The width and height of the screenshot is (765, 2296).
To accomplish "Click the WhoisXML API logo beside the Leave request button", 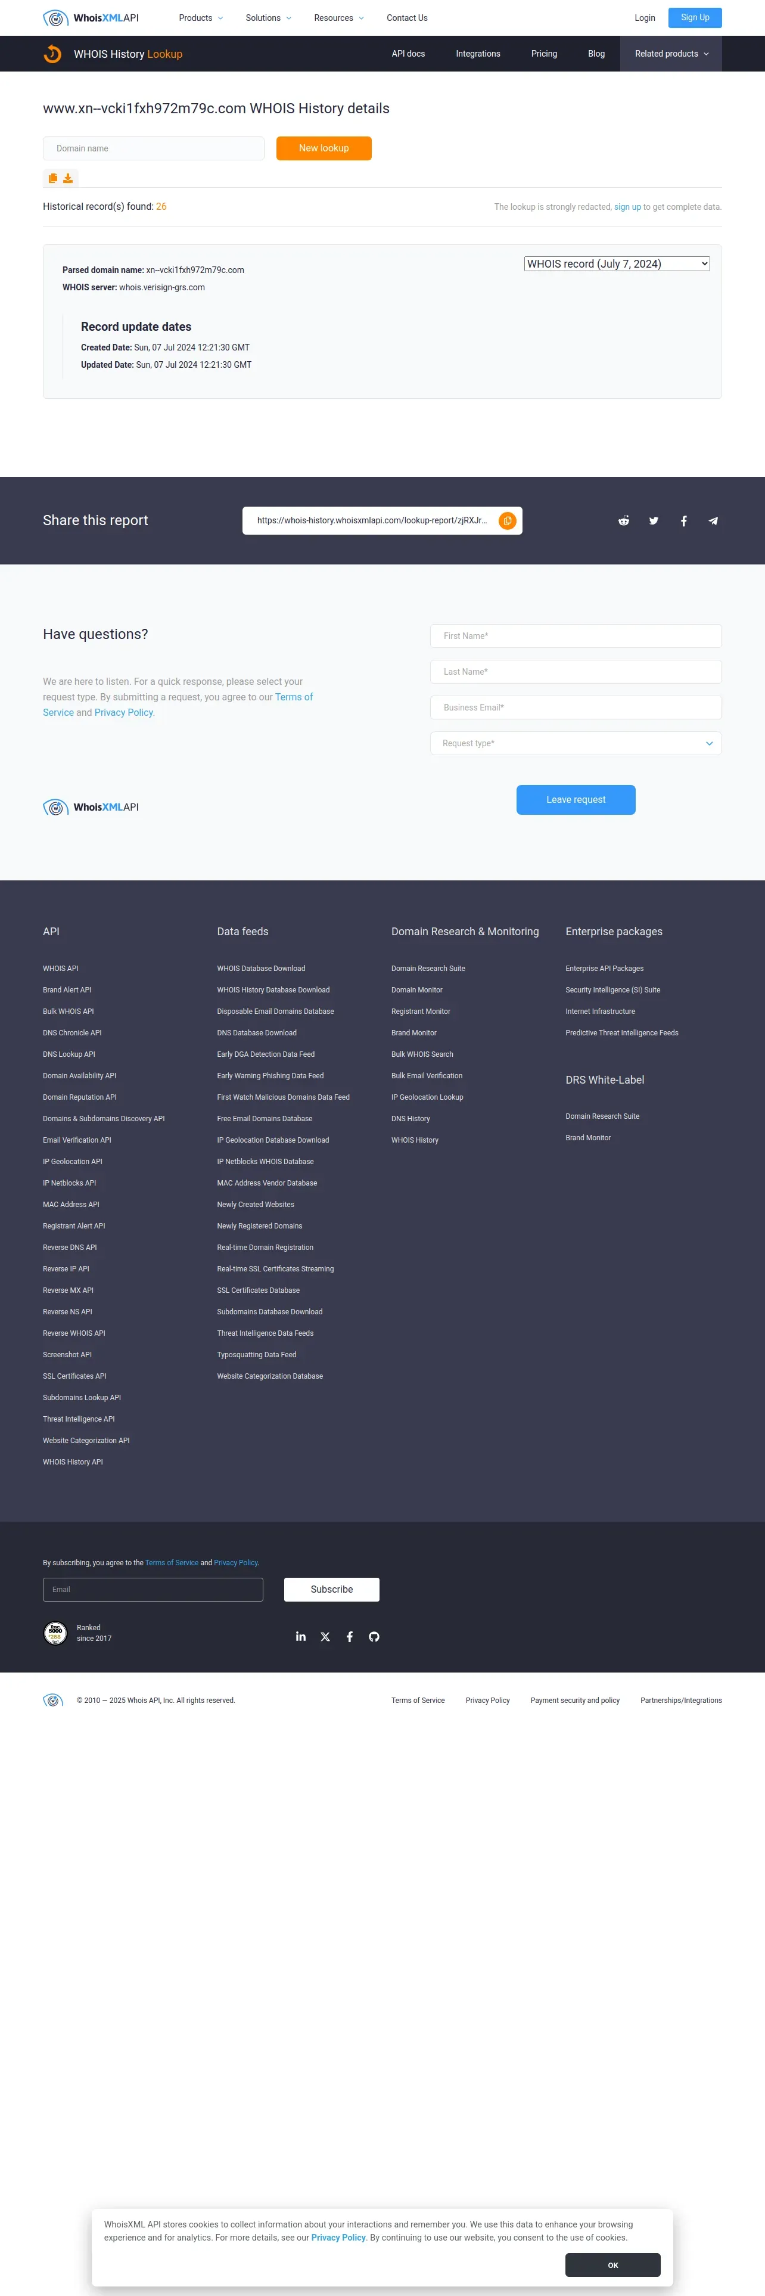I will click(91, 808).
